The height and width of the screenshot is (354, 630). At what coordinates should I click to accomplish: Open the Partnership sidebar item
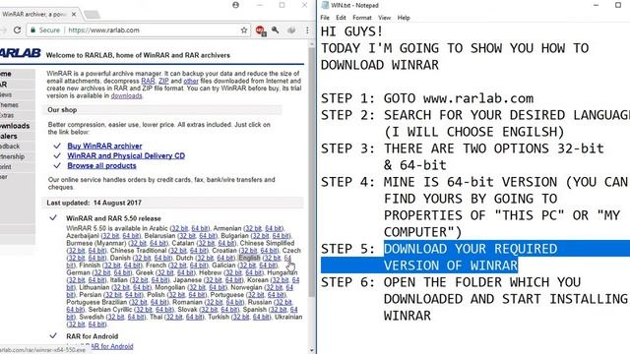pos(12,156)
